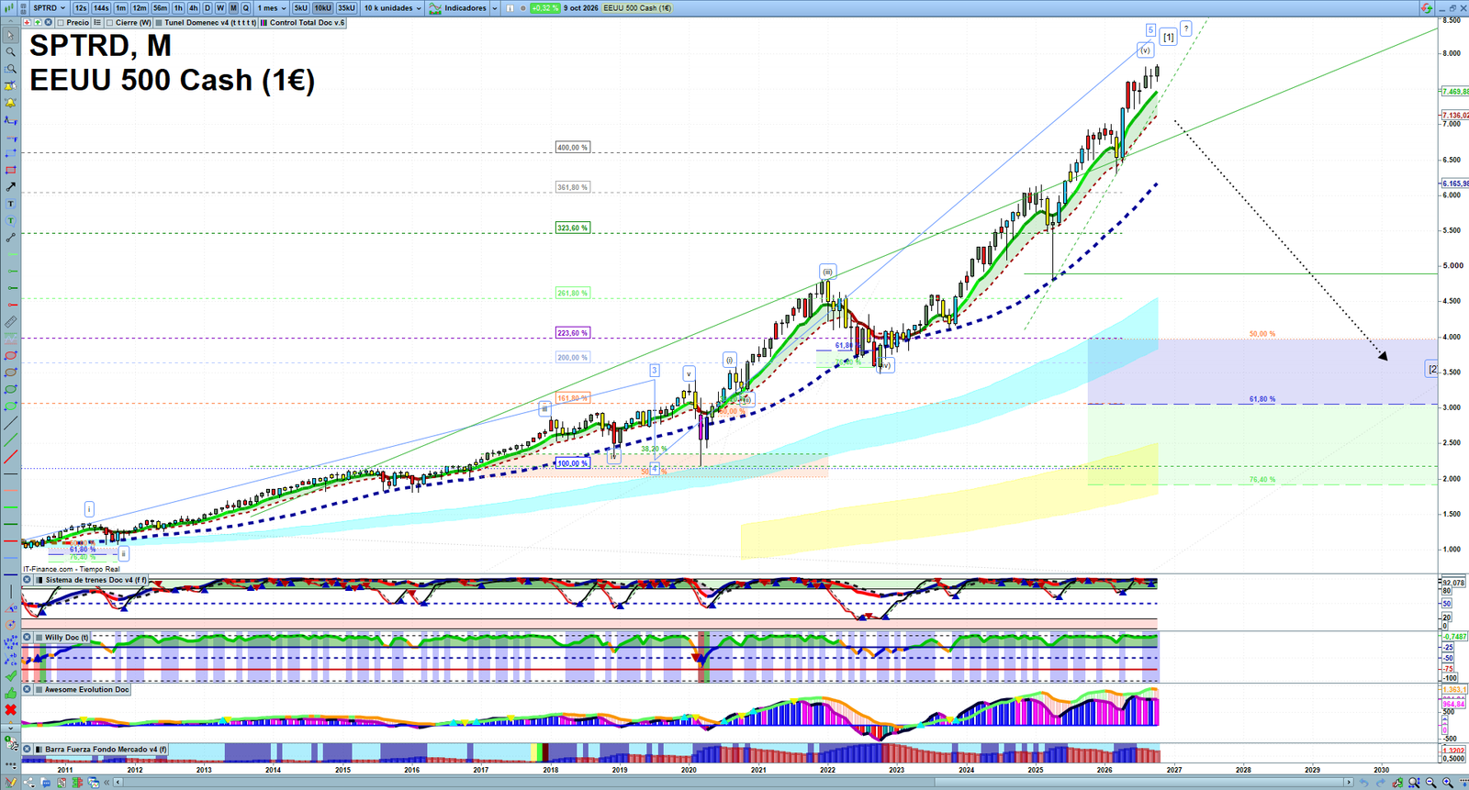
Task: Open drawing pencil tool in bottom corner
Action: tap(11, 782)
